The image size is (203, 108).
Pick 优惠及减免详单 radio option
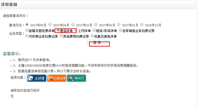(92, 36)
